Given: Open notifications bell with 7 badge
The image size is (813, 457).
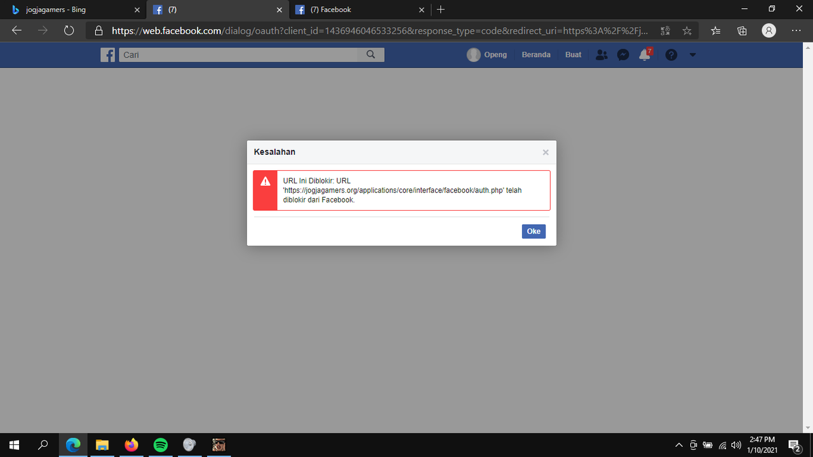Looking at the screenshot, I should click(x=645, y=55).
